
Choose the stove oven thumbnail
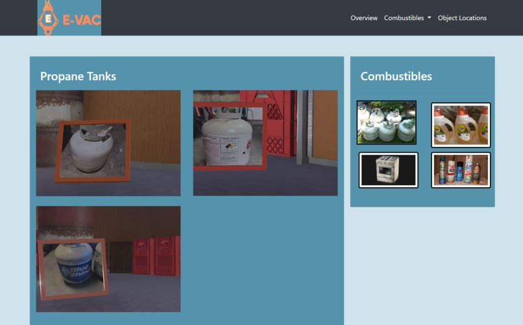click(388, 170)
